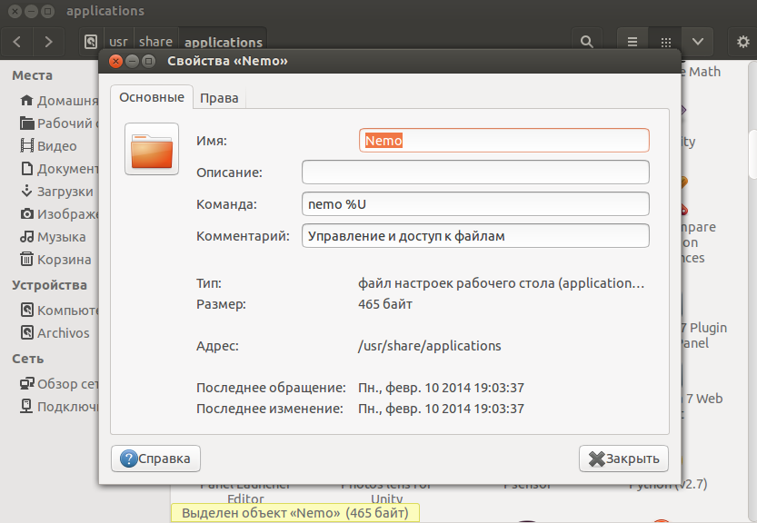This screenshot has width=757, height=523.
Task: Open Desktop folder in sidebar
Action: point(59,123)
